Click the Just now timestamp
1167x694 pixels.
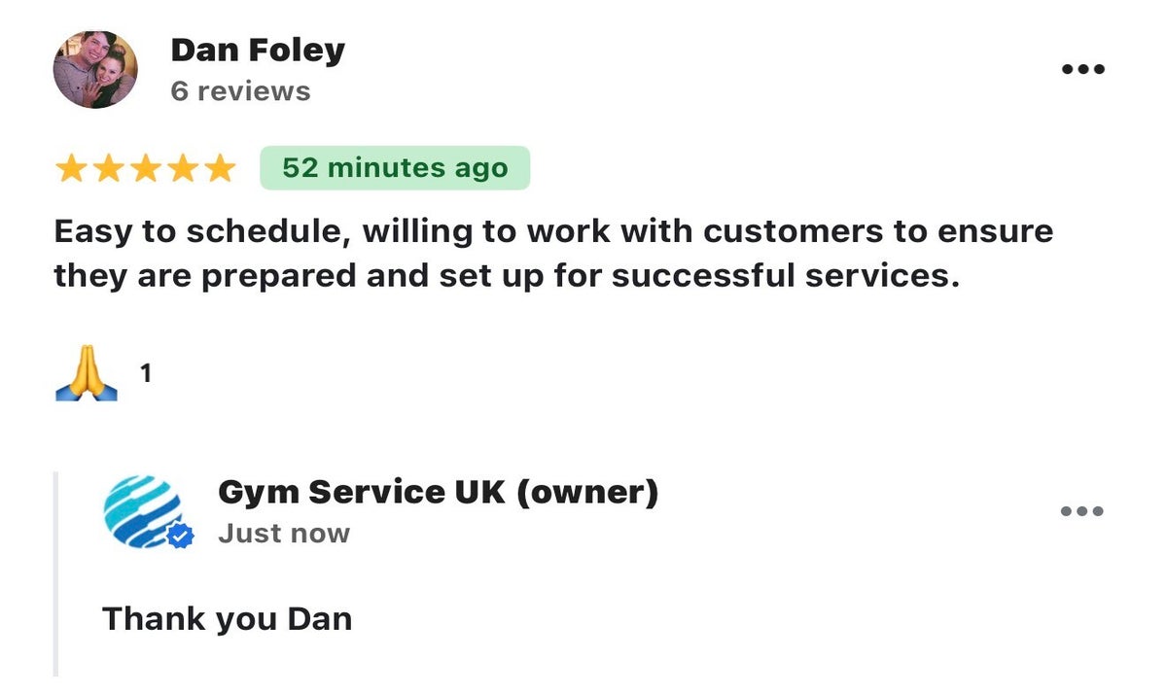point(284,534)
